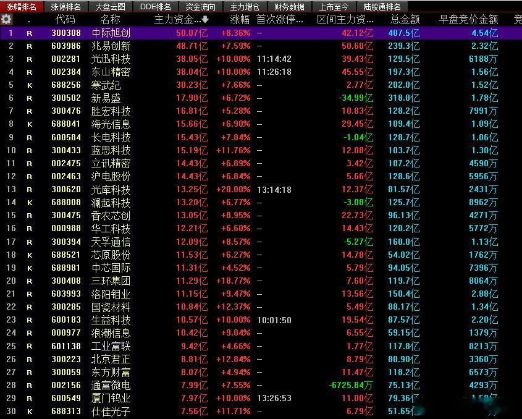Switch to the 涨停排名 tab
Viewport: 522px width, 419px height.
[x=66, y=7]
